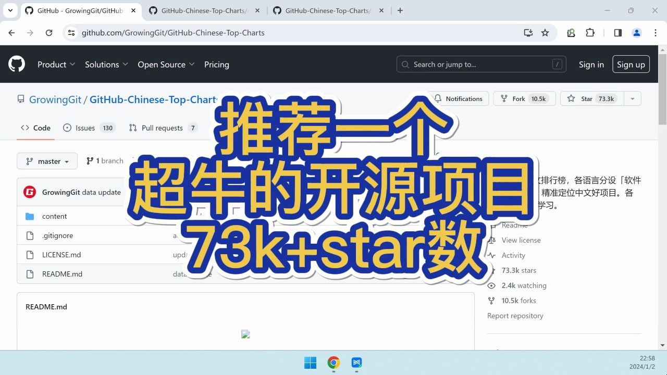Expand the Open Source menu
The image size is (667, 375).
click(166, 64)
